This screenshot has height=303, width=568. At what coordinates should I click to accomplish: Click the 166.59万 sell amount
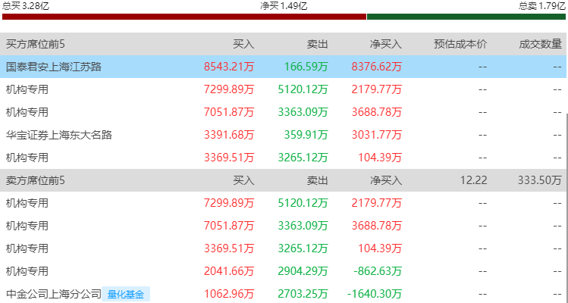click(x=306, y=67)
